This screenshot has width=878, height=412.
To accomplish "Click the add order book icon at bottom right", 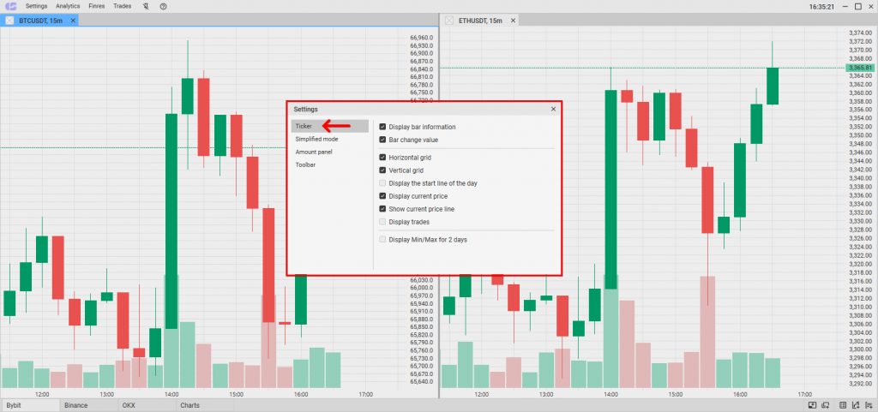I will coord(869,405).
